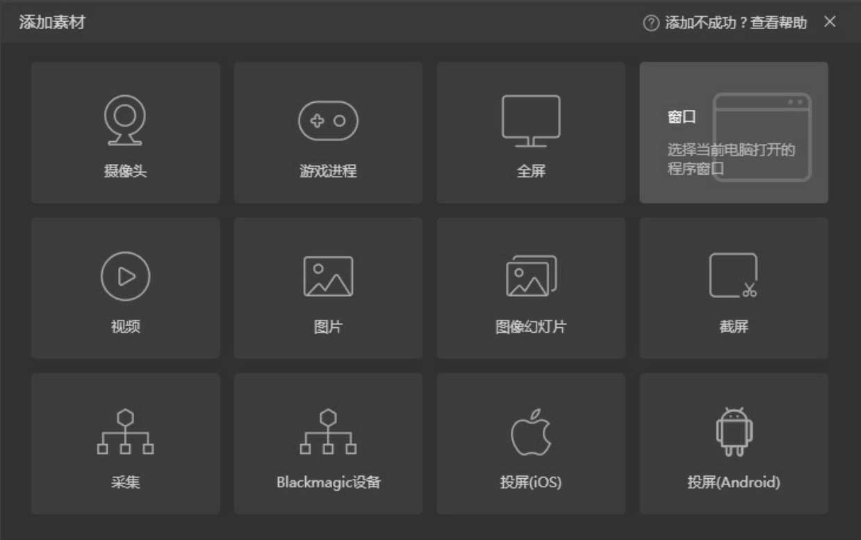Click the Blackmagic设备 label

tap(328, 482)
